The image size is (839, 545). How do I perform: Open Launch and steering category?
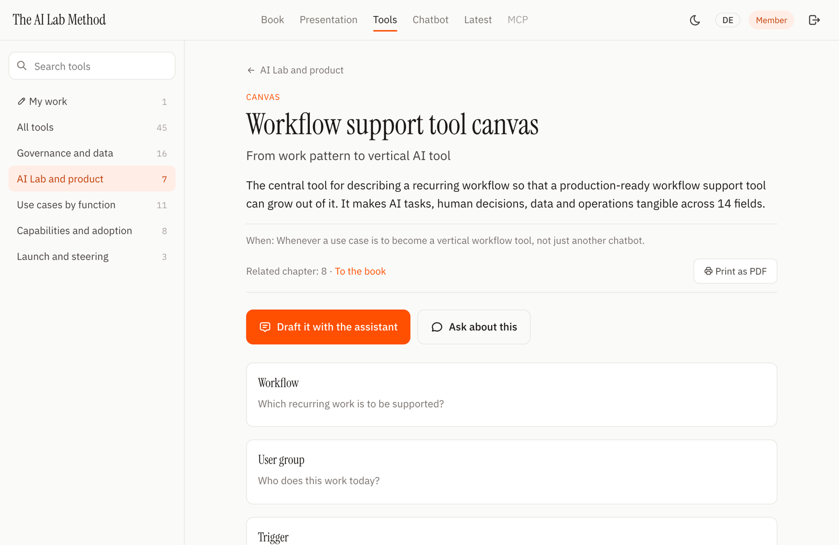[x=92, y=256]
